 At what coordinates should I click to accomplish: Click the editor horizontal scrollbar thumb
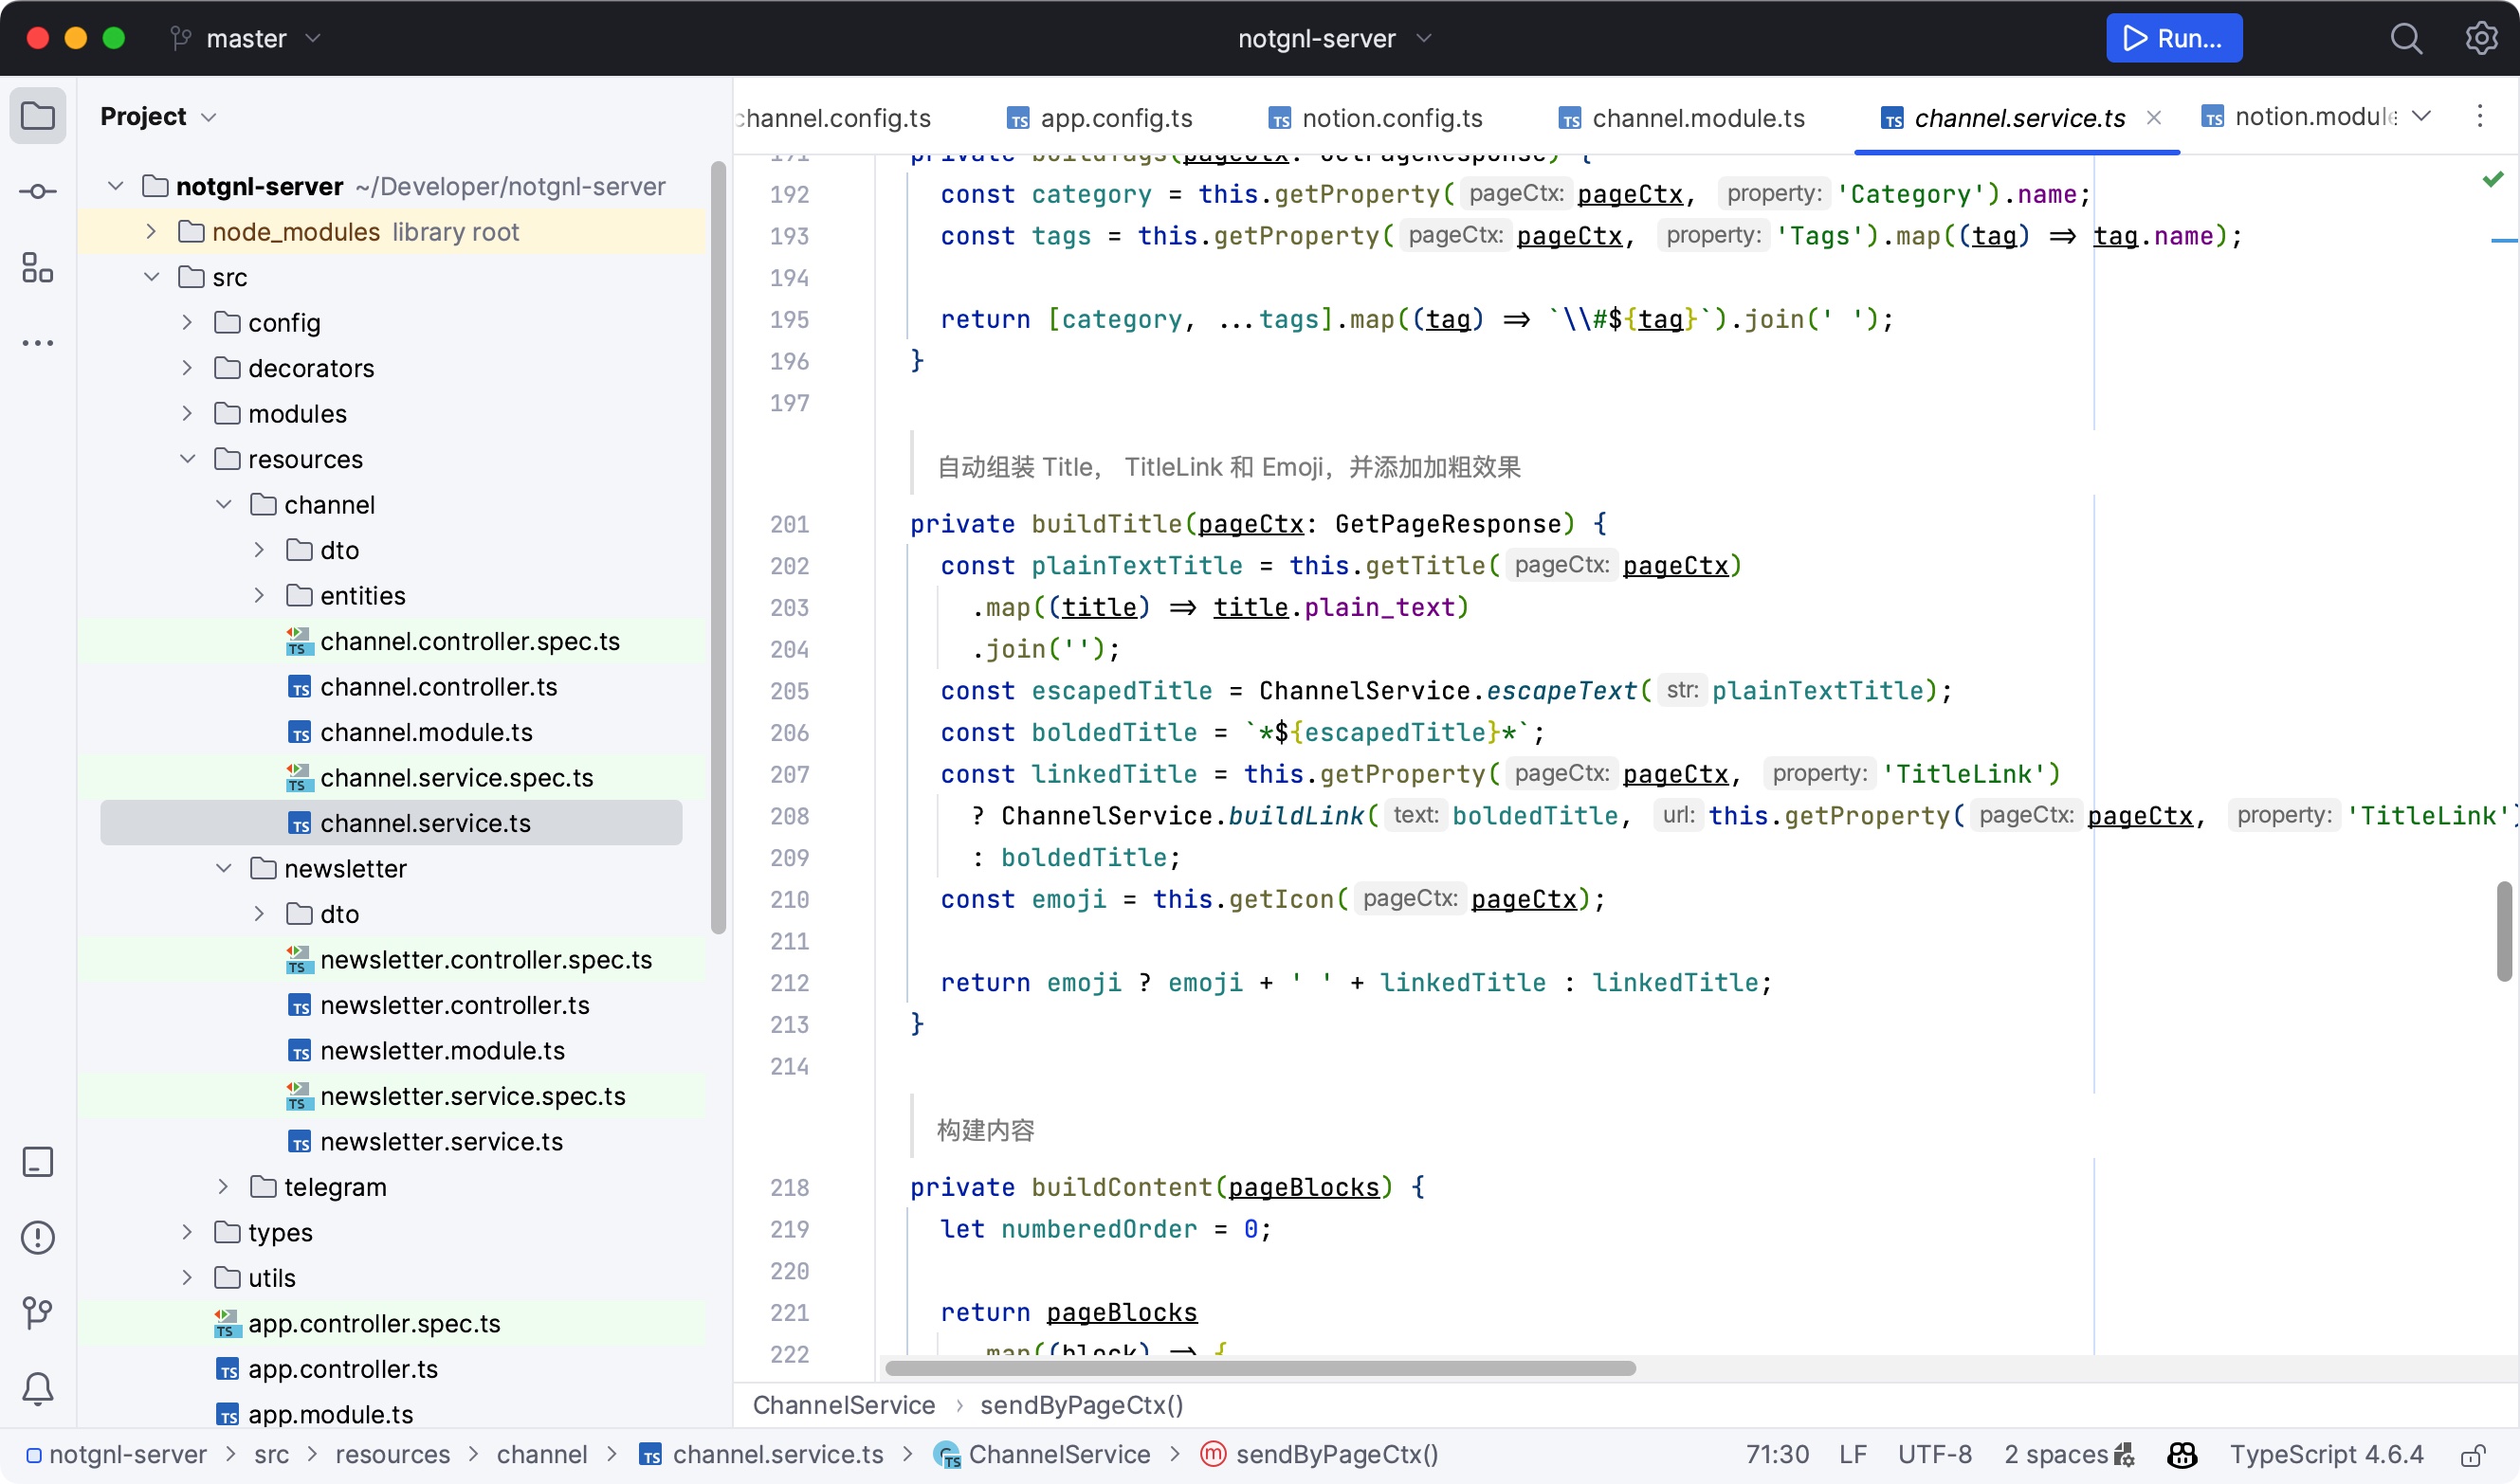point(1261,1368)
